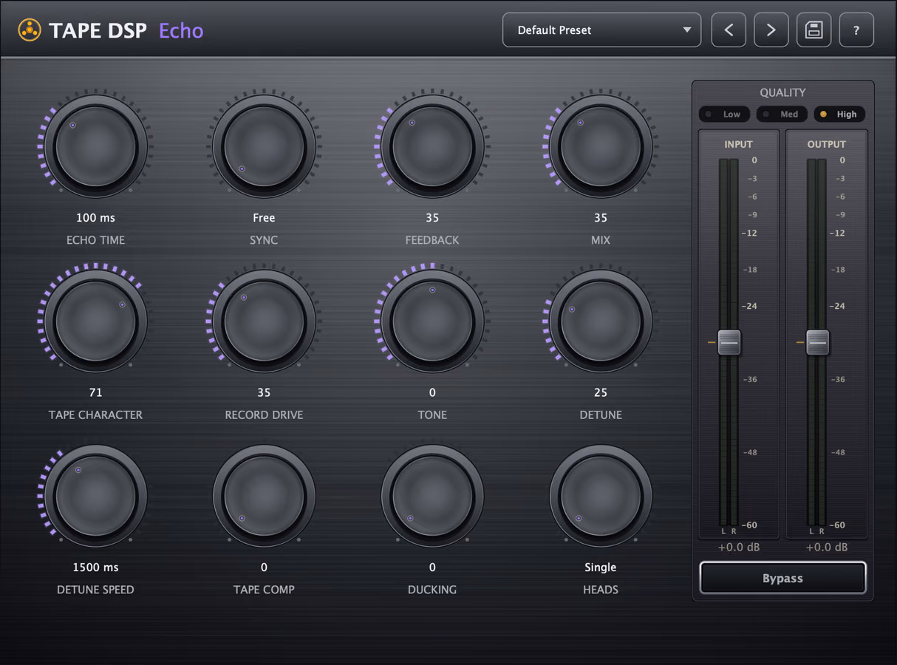Click the QUALITY section label
The height and width of the screenshot is (665, 897).
782,92
